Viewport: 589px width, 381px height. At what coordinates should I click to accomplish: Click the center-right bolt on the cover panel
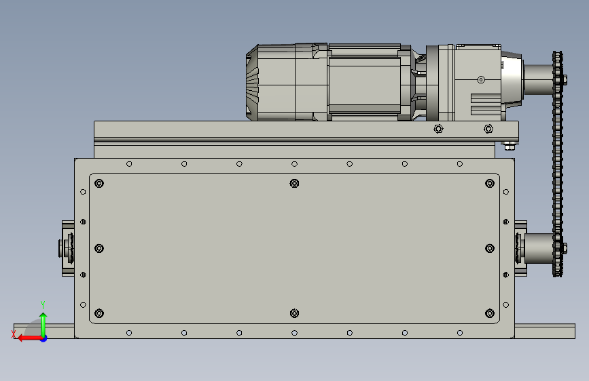point(490,248)
